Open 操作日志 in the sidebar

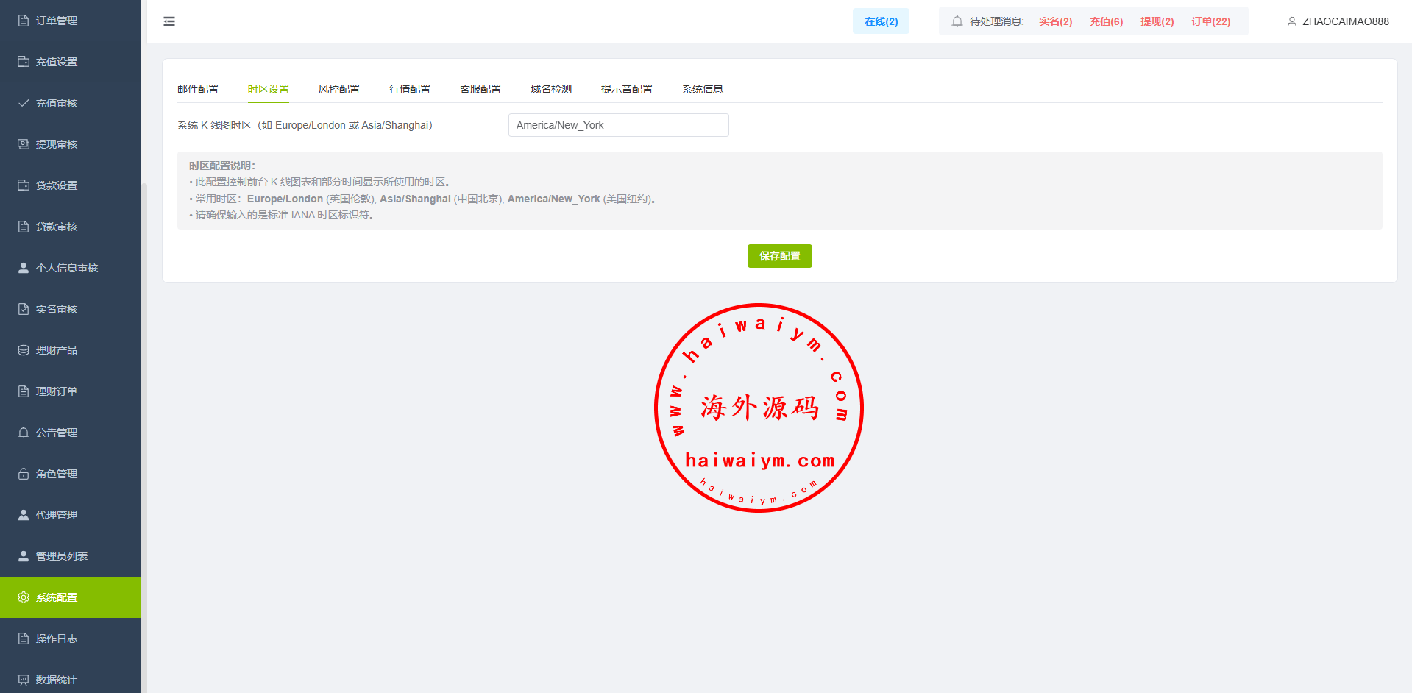click(x=57, y=639)
